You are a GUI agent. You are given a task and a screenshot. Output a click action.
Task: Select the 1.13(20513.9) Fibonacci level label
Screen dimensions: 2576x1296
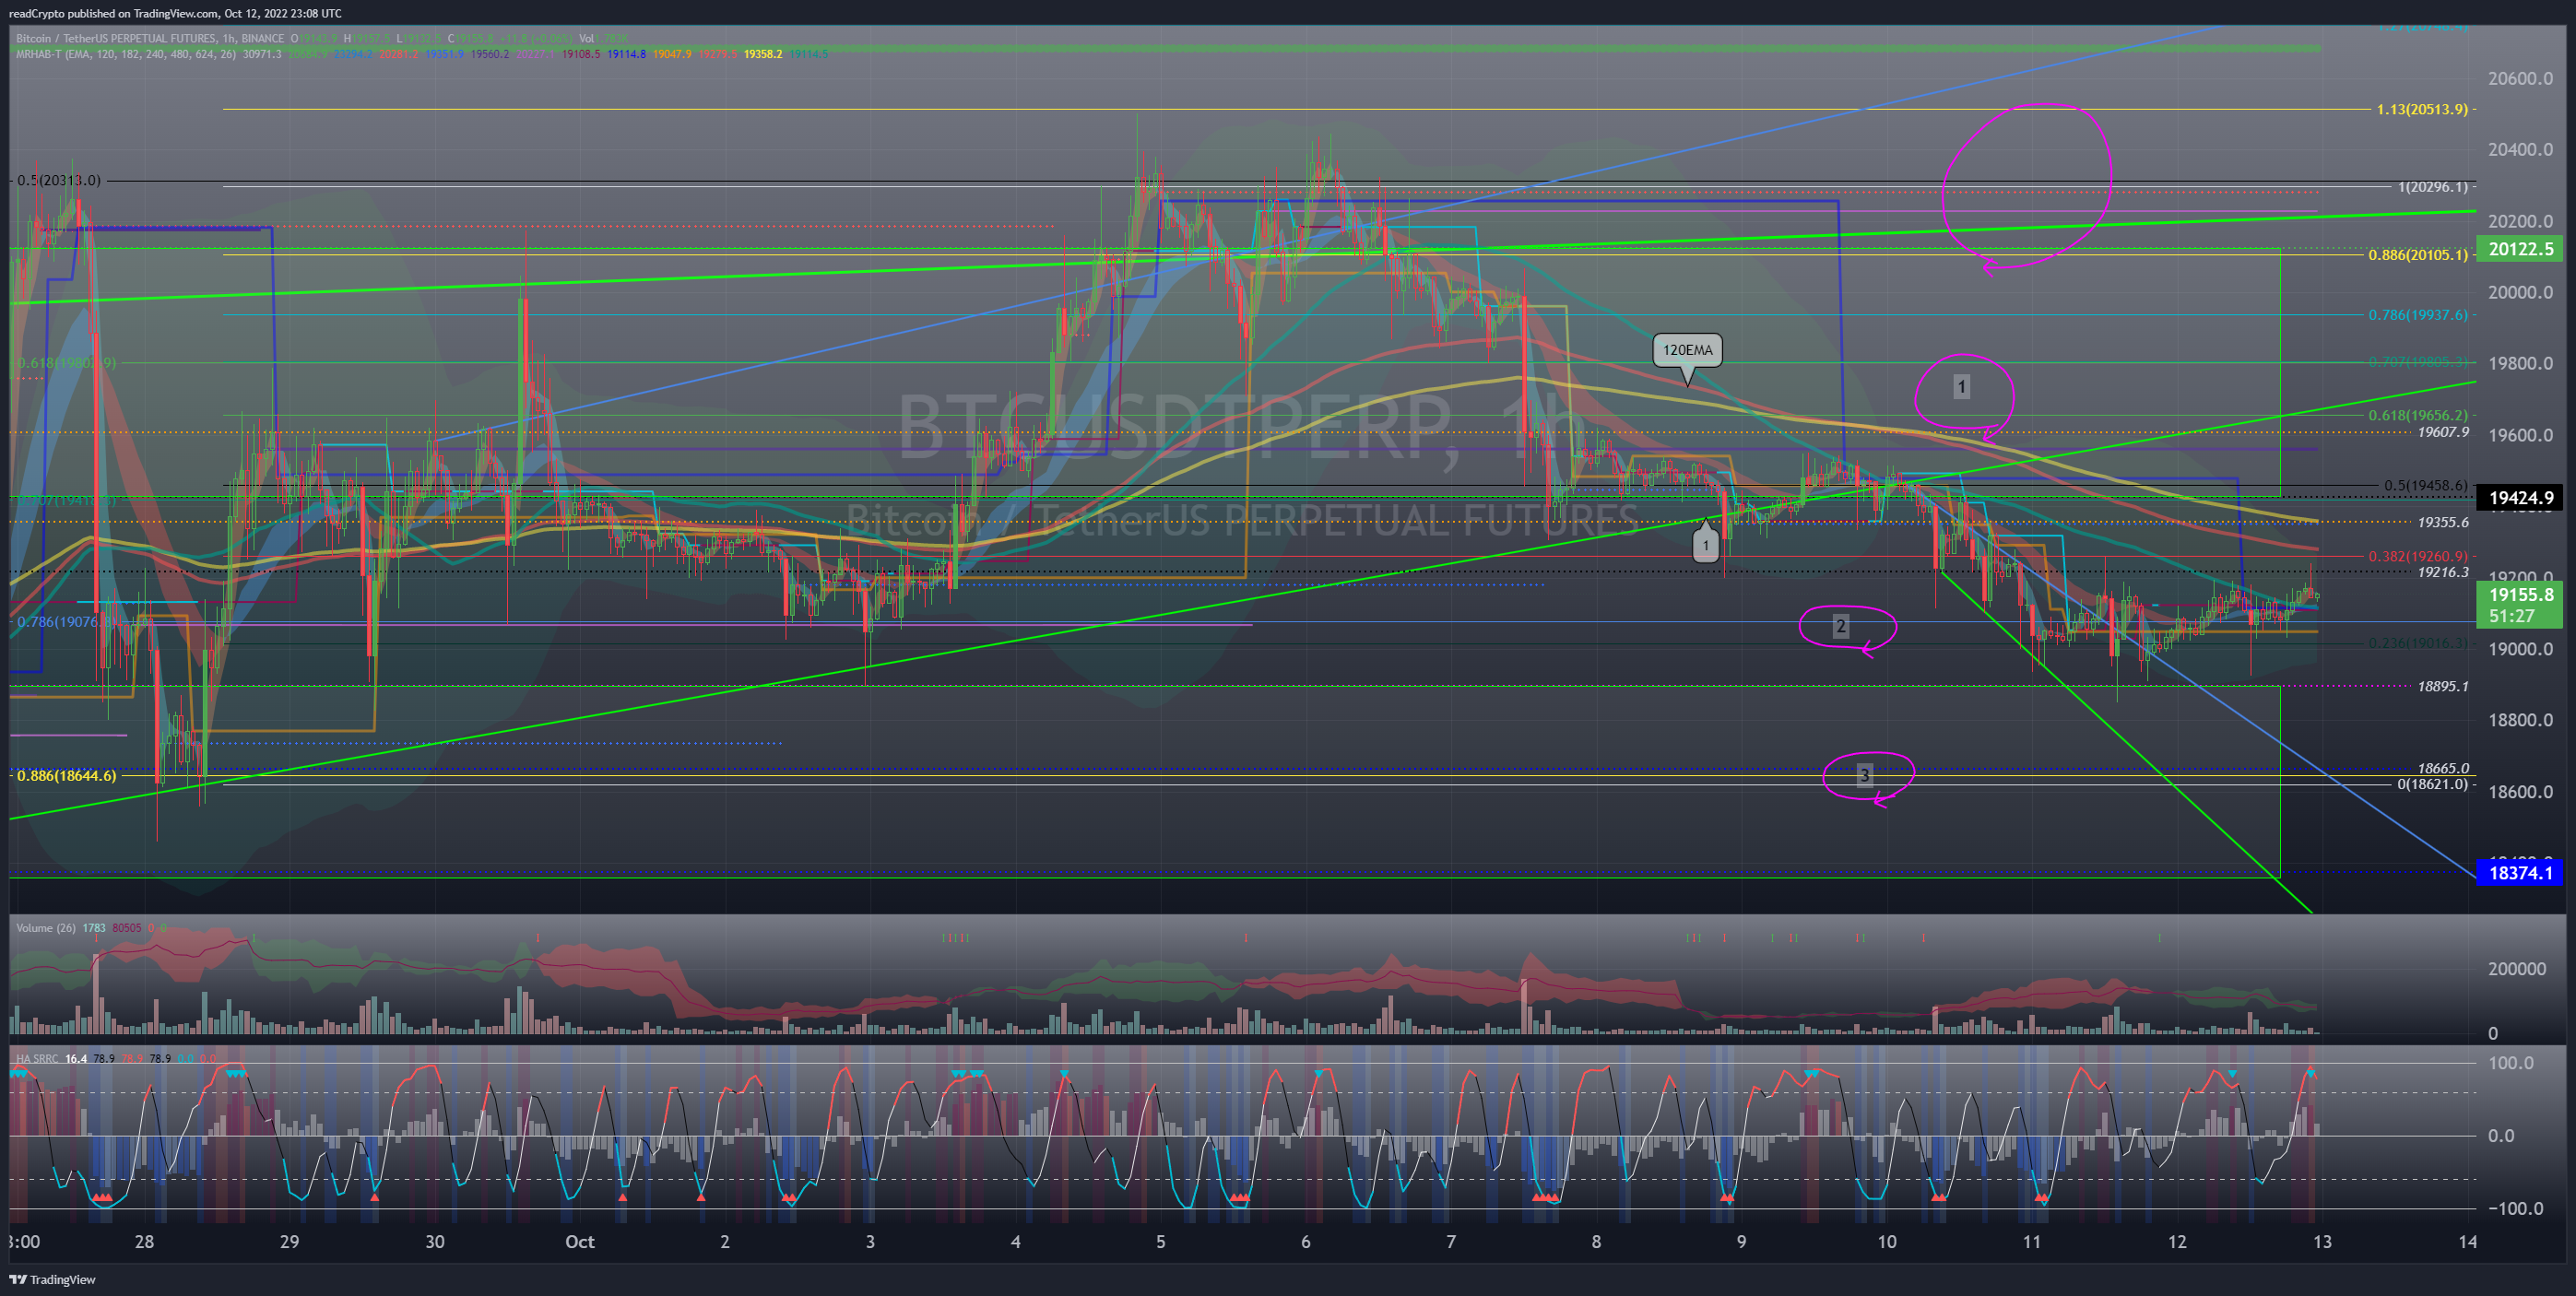(2422, 109)
